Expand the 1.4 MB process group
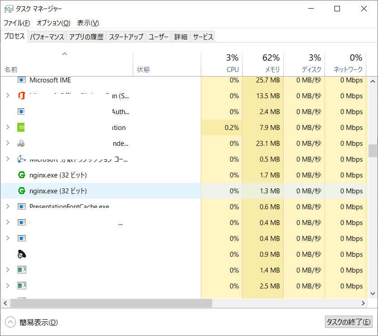This screenshot has height=336, width=378. [x=8, y=270]
